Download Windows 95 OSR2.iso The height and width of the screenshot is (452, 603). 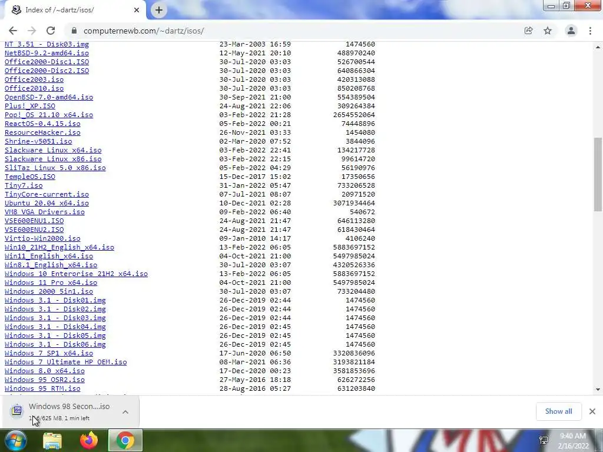coord(45,380)
